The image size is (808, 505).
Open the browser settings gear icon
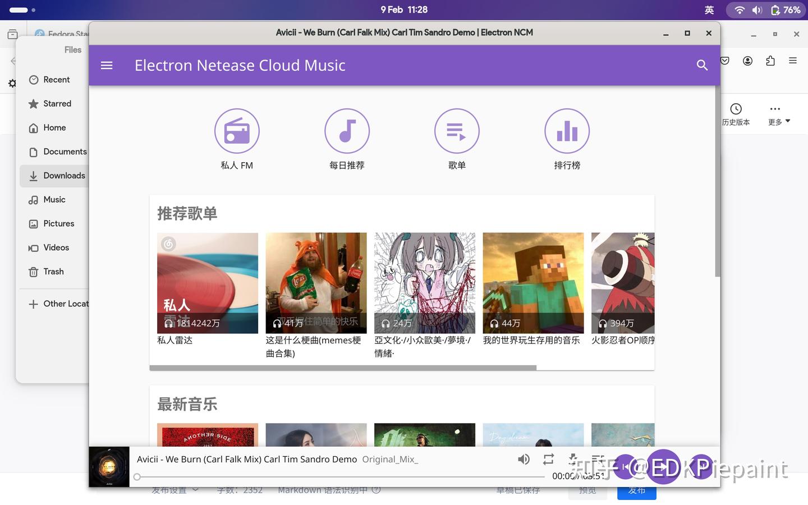click(x=12, y=84)
